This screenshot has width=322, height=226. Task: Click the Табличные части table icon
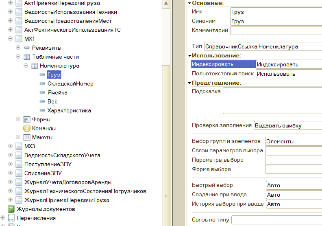coord(27,57)
